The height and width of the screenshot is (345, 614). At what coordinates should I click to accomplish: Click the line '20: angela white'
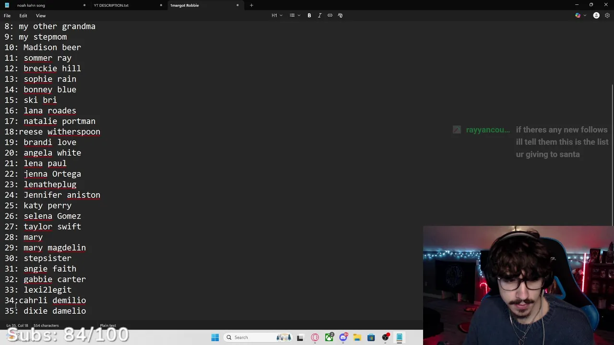click(x=43, y=153)
